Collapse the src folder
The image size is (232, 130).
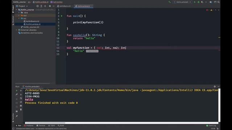pos(19,18)
